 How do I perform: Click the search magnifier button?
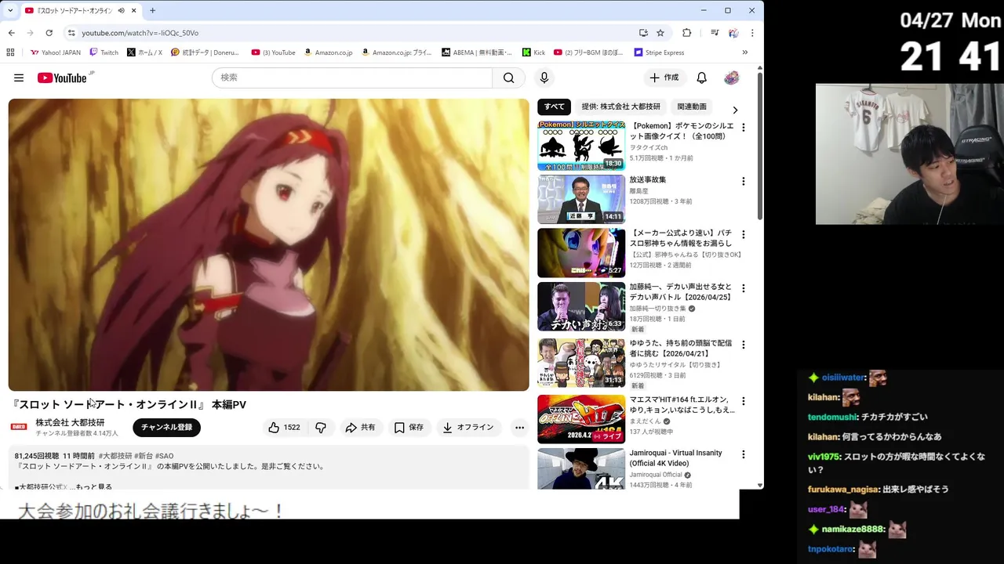(509, 78)
